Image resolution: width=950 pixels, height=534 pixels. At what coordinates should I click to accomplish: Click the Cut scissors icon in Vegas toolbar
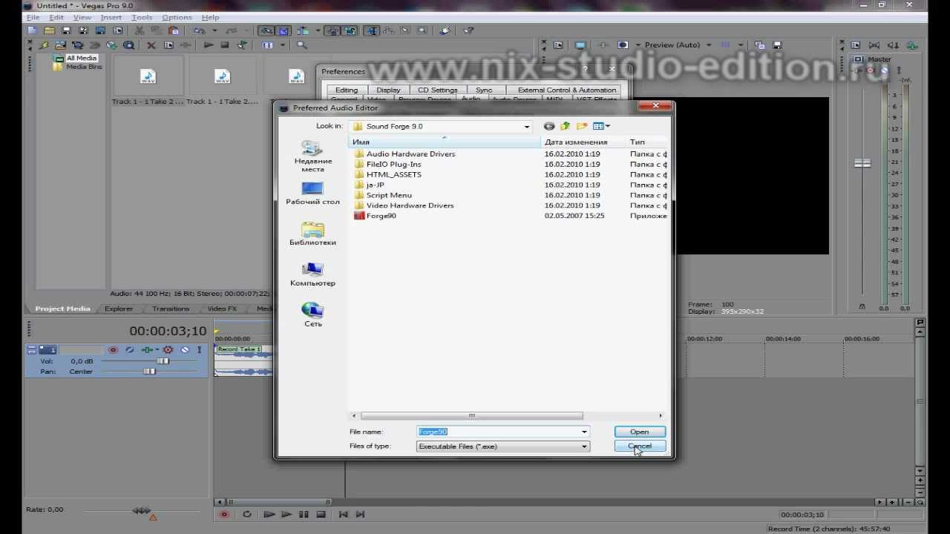140,30
